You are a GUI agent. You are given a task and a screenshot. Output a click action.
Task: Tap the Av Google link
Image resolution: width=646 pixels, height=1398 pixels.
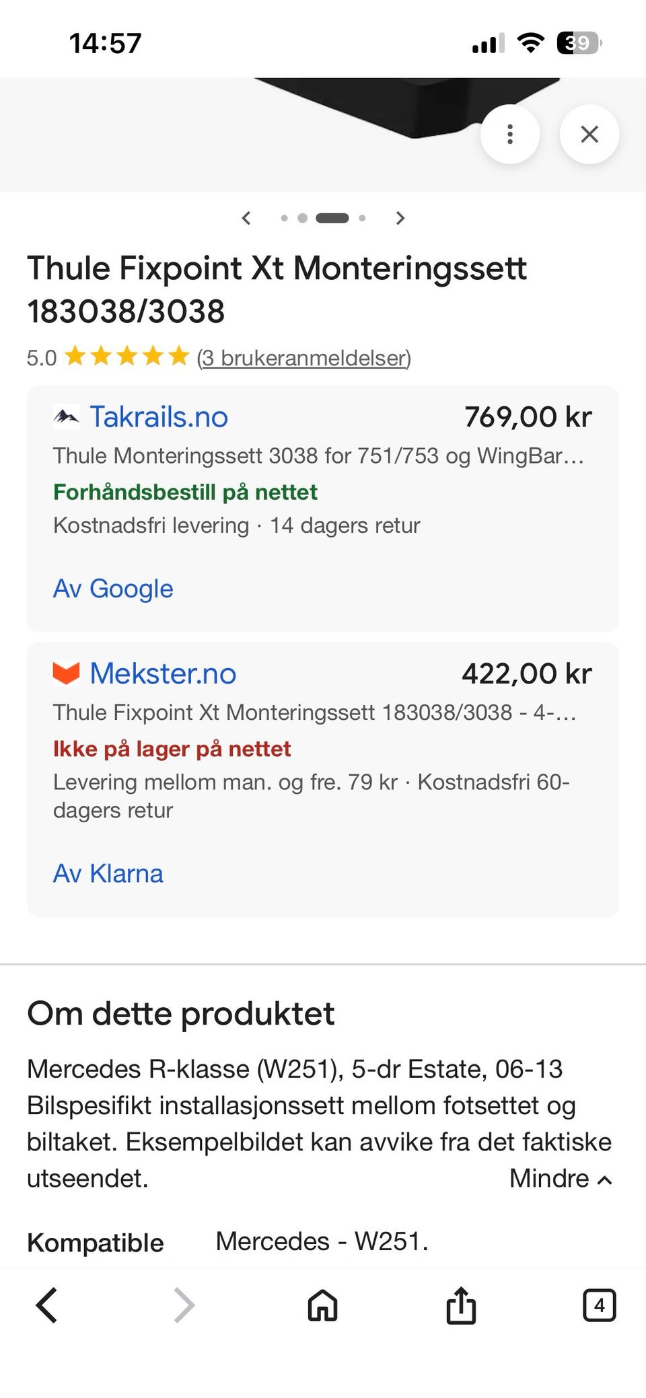(x=113, y=589)
